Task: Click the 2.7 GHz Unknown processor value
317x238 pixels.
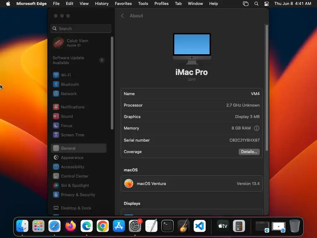Action: 243,105
